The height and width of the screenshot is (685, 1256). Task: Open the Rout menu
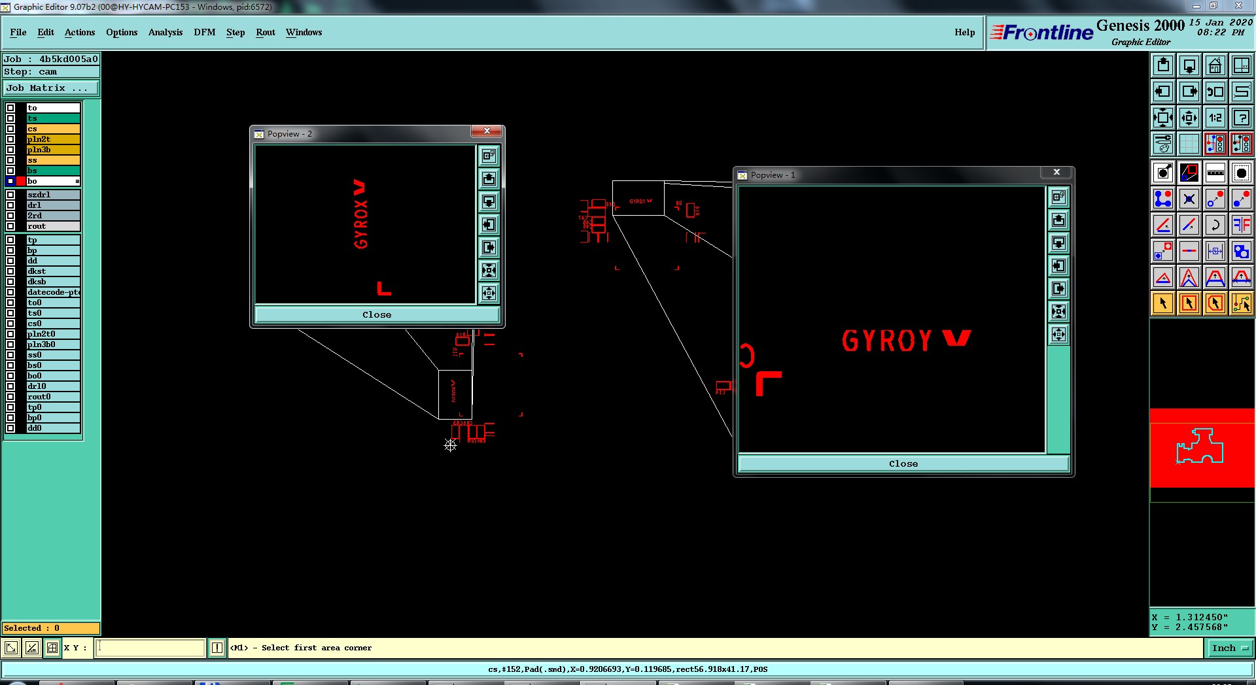(x=266, y=32)
